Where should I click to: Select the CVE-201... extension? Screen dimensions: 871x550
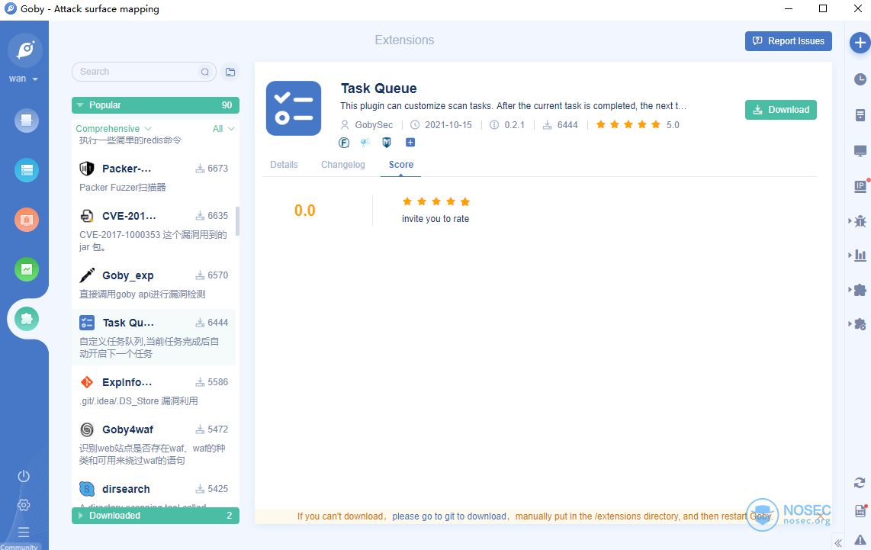pyautogui.click(x=154, y=230)
